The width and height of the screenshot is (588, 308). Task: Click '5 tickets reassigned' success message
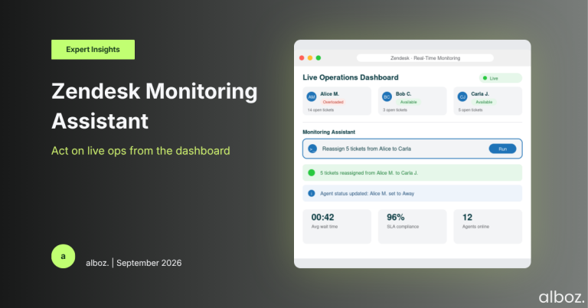[369, 173]
